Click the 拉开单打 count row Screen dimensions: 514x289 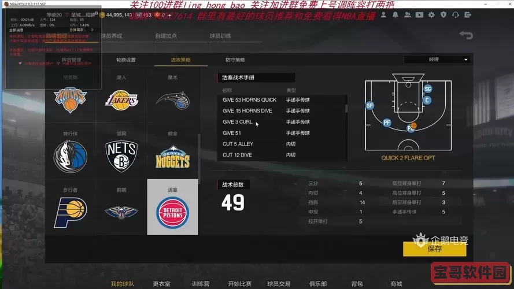tap(337, 221)
